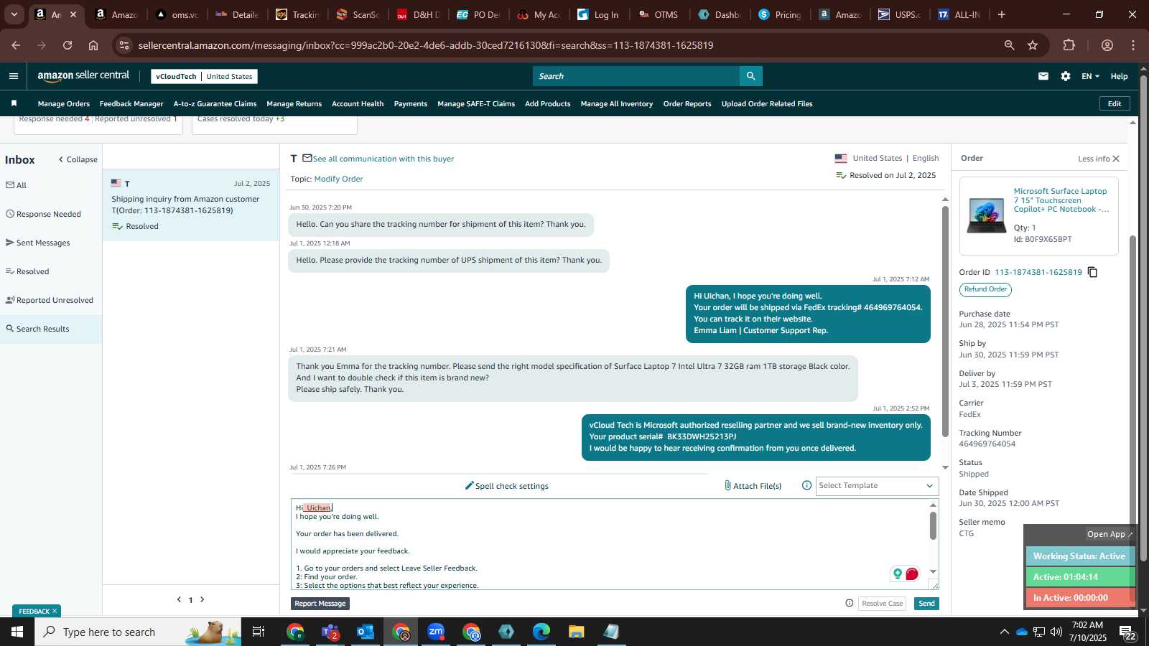The height and width of the screenshot is (646, 1149).
Task: Open the Feedback Manager menu item
Action: pyautogui.click(x=131, y=104)
